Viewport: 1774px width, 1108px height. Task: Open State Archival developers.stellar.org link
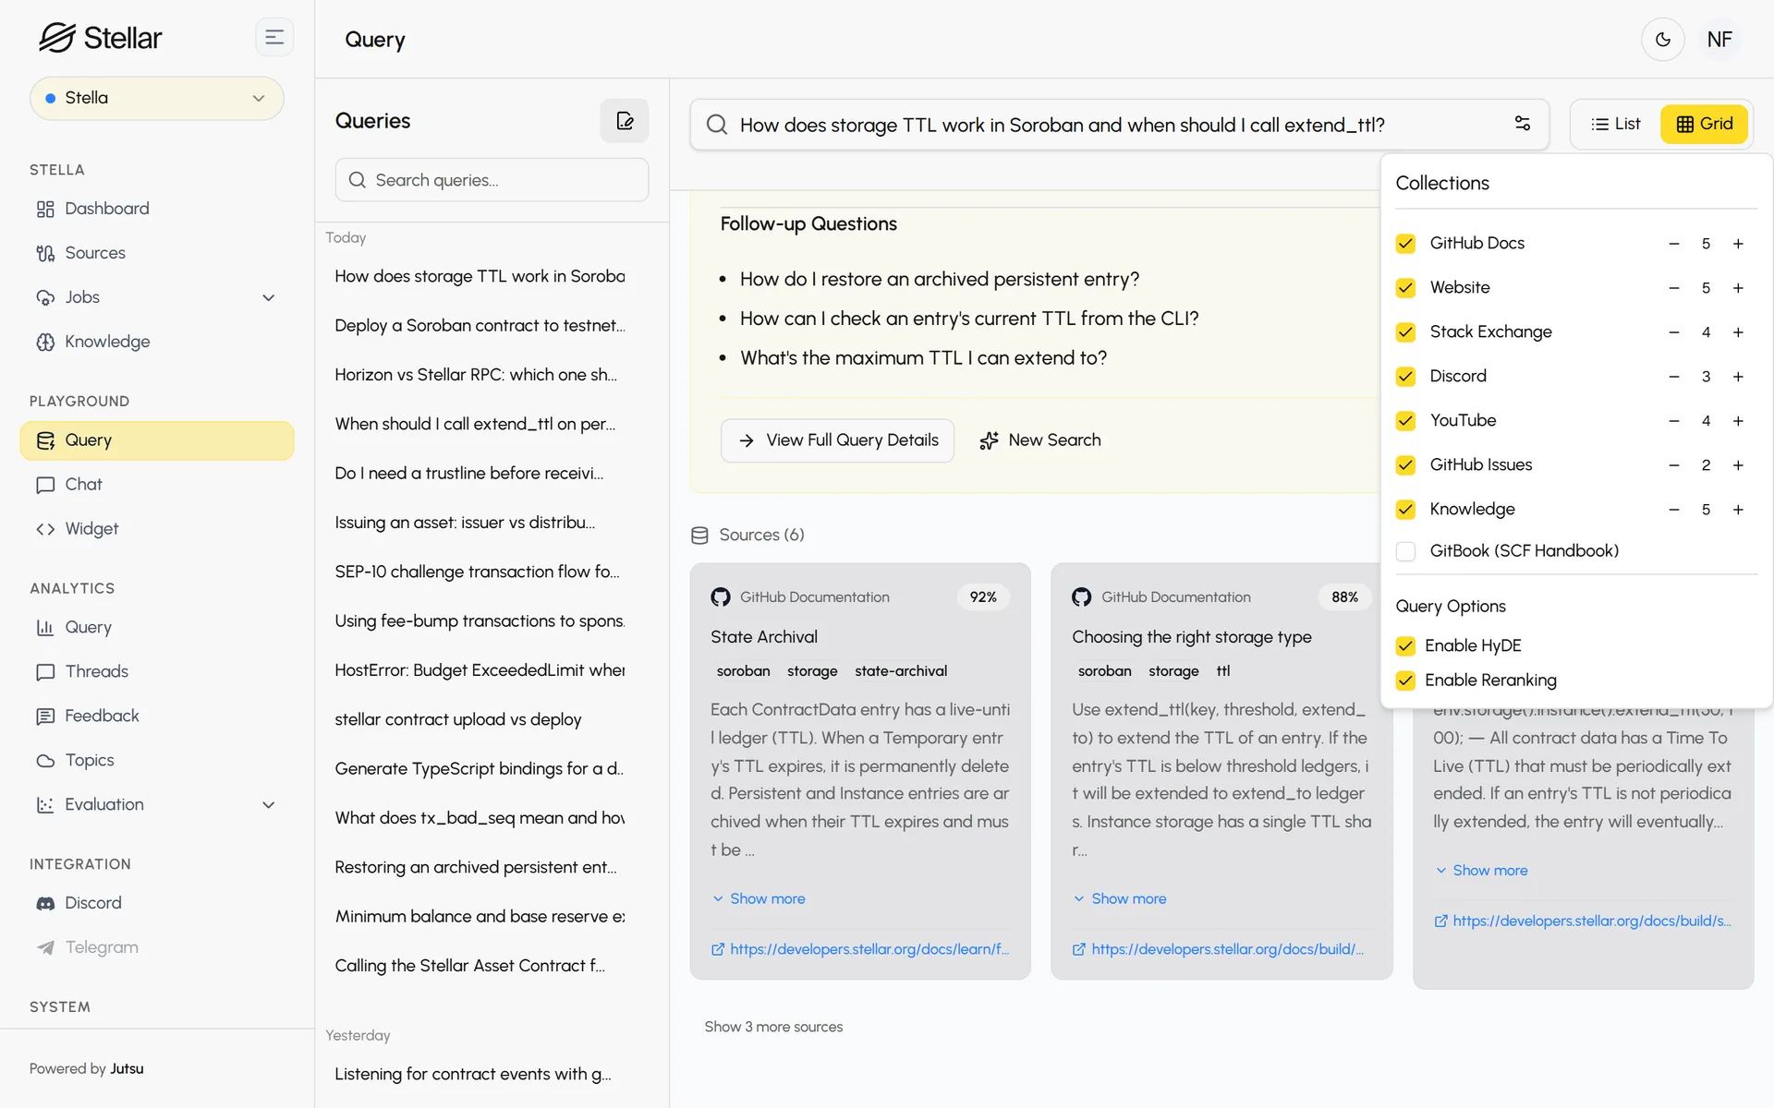coord(860,949)
